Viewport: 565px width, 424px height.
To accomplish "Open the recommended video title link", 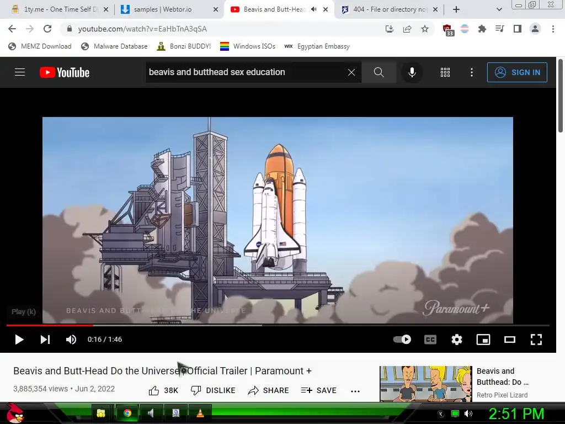I will coord(503,377).
